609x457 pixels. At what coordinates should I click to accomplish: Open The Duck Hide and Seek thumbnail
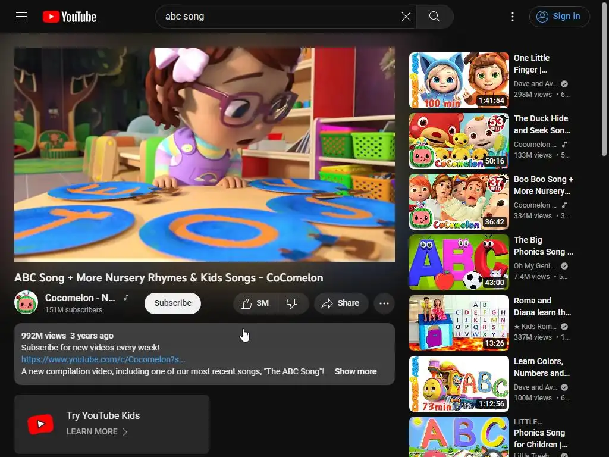click(459, 140)
